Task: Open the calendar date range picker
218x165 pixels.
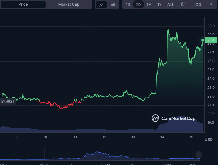Action: click(x=183, y=5)
